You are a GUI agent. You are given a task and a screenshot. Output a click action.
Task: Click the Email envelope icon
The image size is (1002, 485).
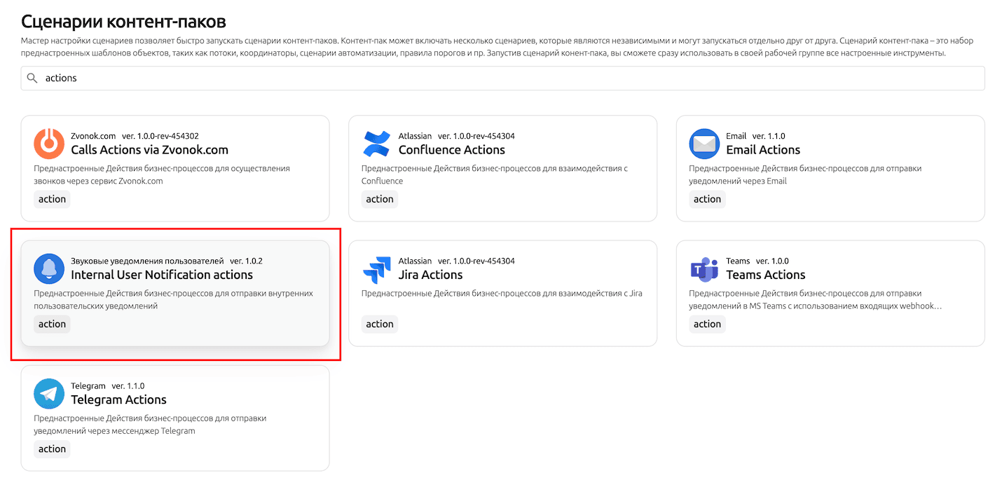click(x=704, y=144)
